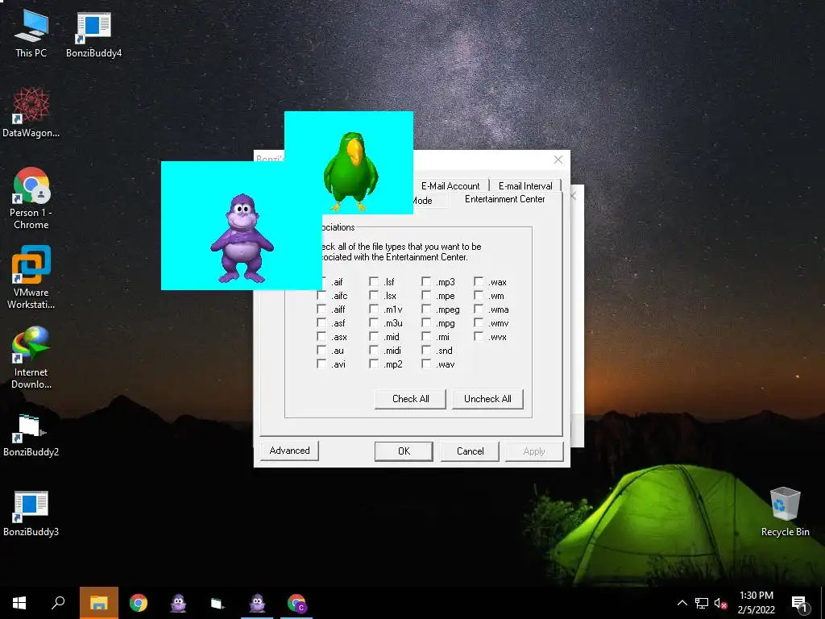Tick the .wav checkbox
825x619 pixels.
click(x=426, y=364)
